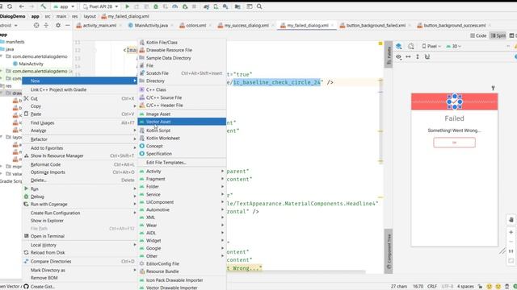Open the Pixel device dropdown in preview

pyautogui.click(x=431, y=47)
